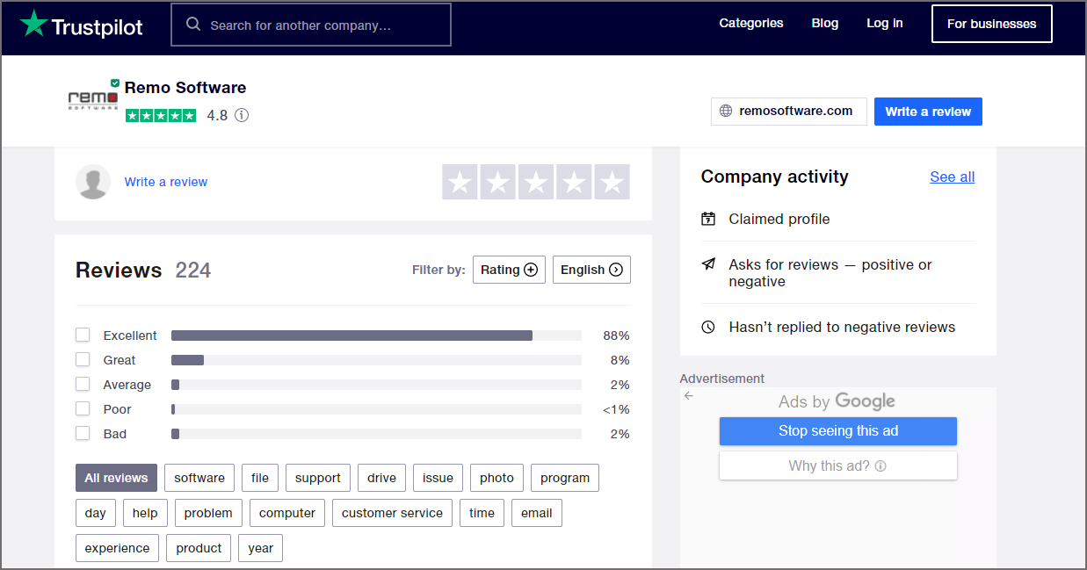Select the fourth rating star

pos(574,182)
